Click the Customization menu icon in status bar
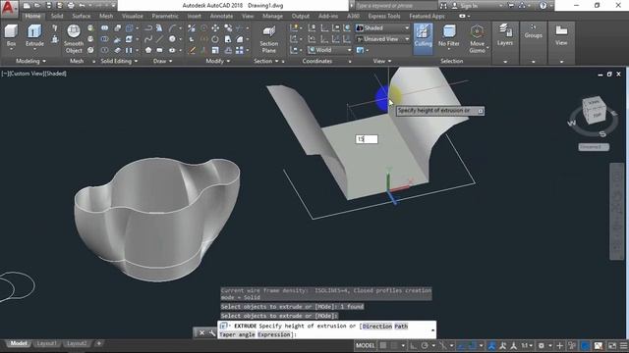 (x=623, y=345)
